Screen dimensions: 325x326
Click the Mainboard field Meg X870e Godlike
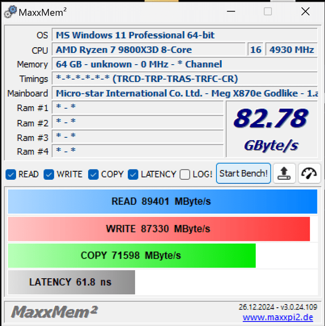coord(185,93)
